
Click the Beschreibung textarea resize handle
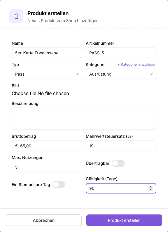tap(155, 129)
